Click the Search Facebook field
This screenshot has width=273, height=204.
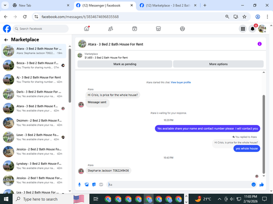pos(40,29)
